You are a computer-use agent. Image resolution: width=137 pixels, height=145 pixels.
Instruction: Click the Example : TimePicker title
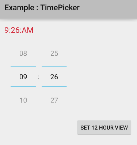[42, 8]
